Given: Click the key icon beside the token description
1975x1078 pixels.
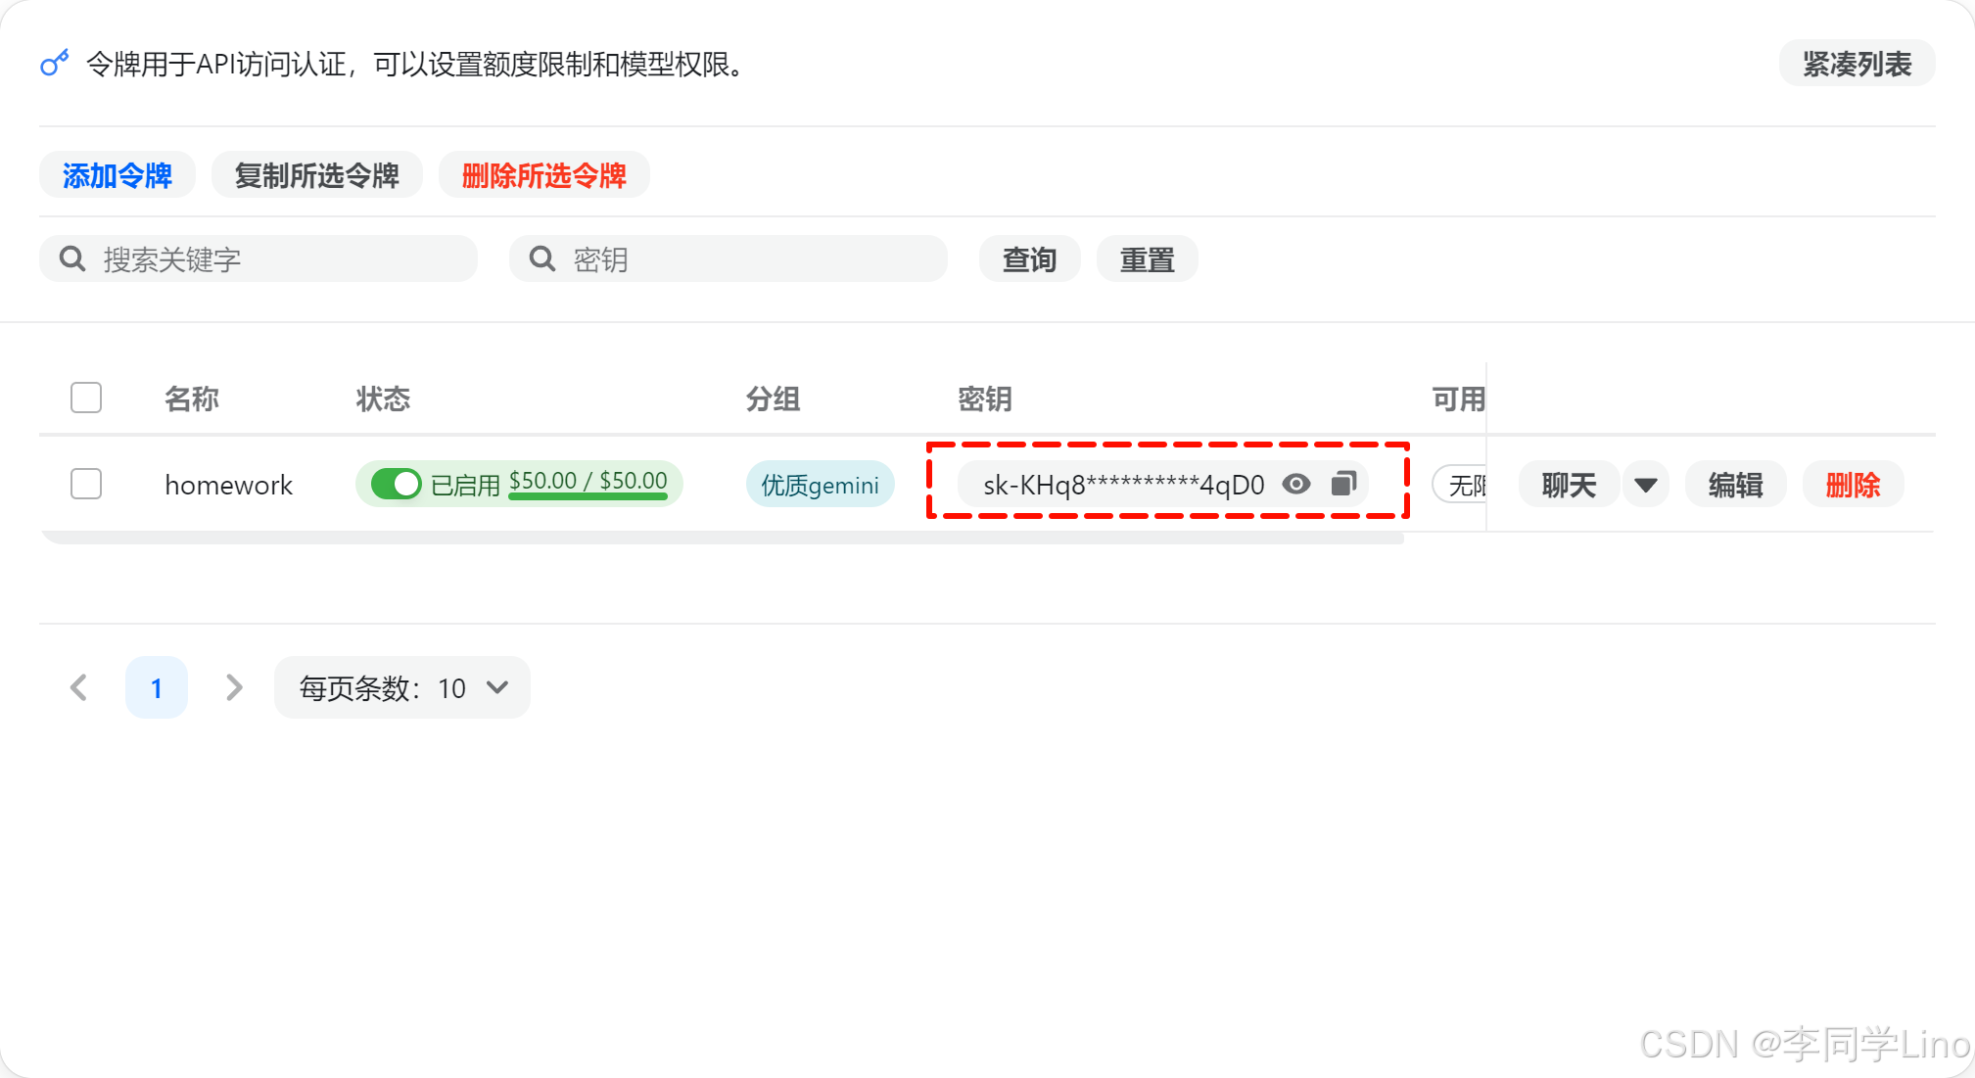Looking at the screenshot, I should click(x=55, y=64).
